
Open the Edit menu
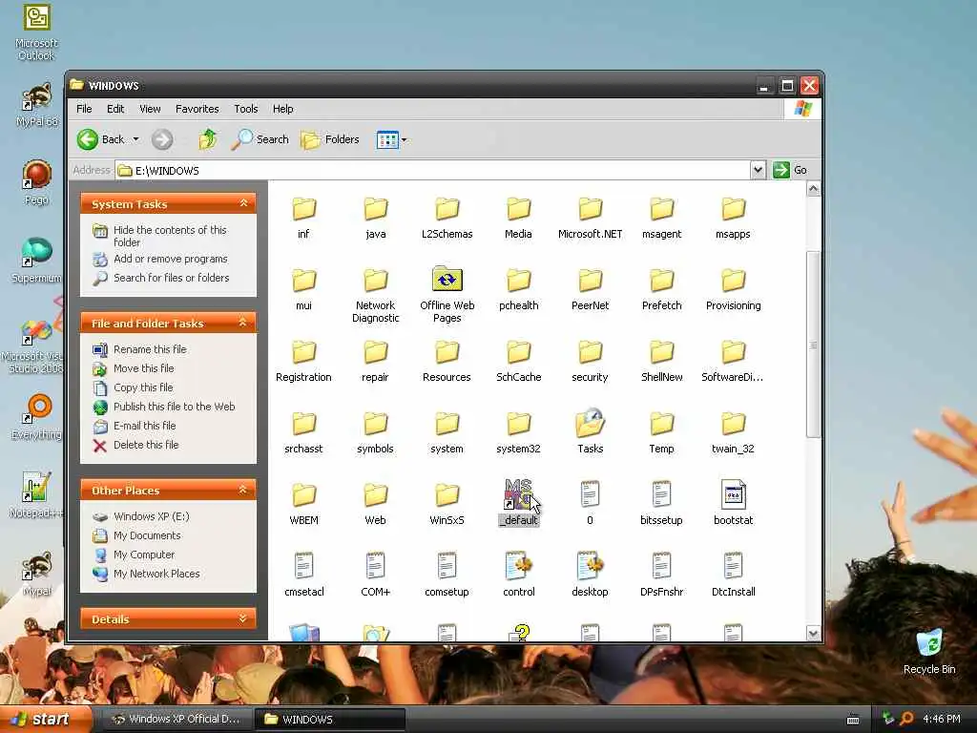(115, 109)
